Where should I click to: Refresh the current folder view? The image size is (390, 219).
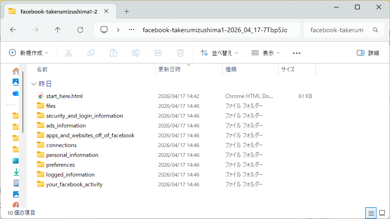(x=80, y=30)
